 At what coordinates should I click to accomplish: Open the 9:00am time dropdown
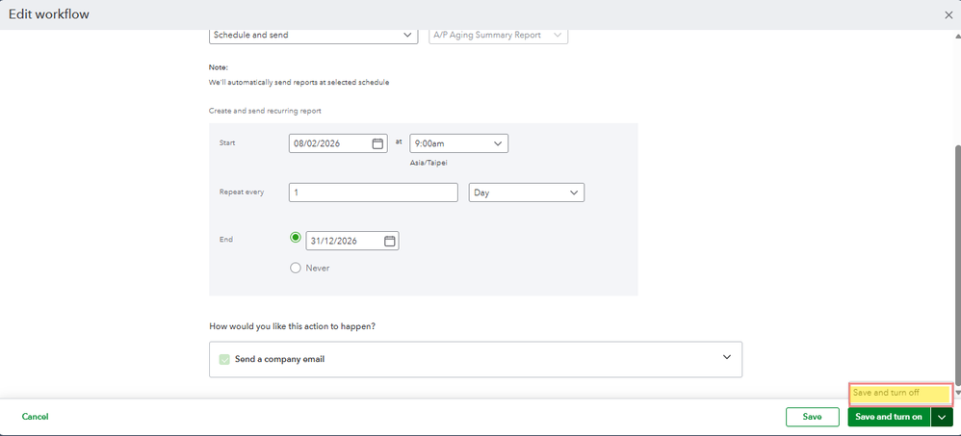point(458,143)
